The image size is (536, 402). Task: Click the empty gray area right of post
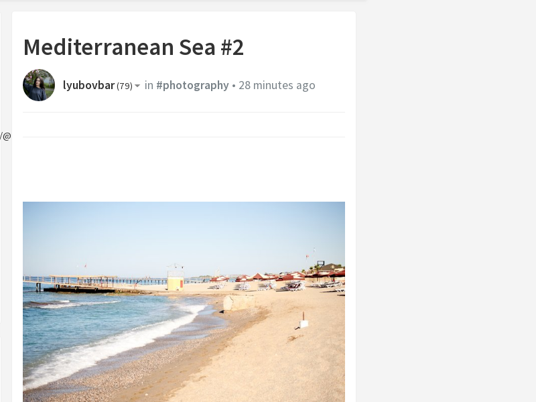tap(446, 205)
